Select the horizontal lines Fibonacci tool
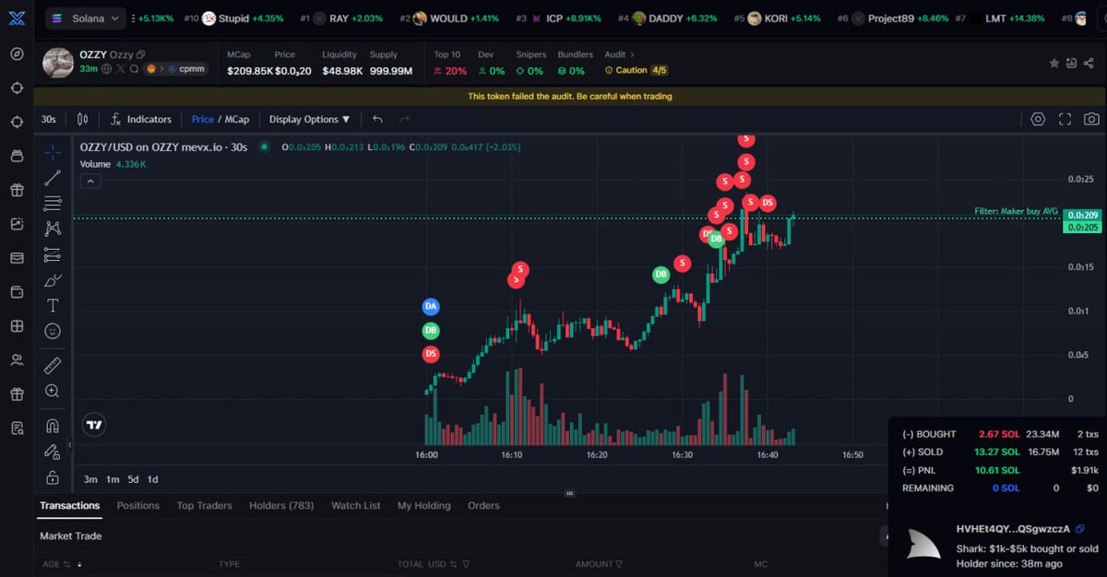This screenshot has height=577, width=1107. (53, 204)
